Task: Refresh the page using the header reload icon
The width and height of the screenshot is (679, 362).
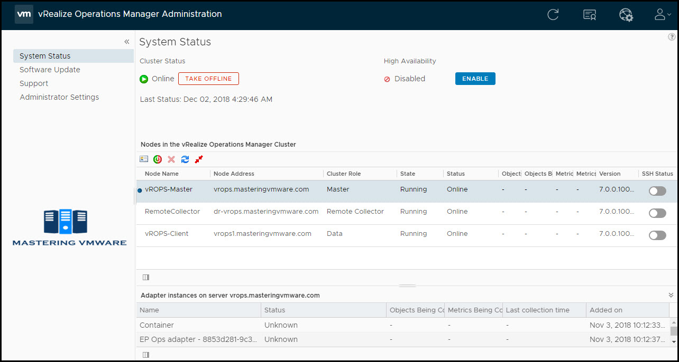Action: 553,15
